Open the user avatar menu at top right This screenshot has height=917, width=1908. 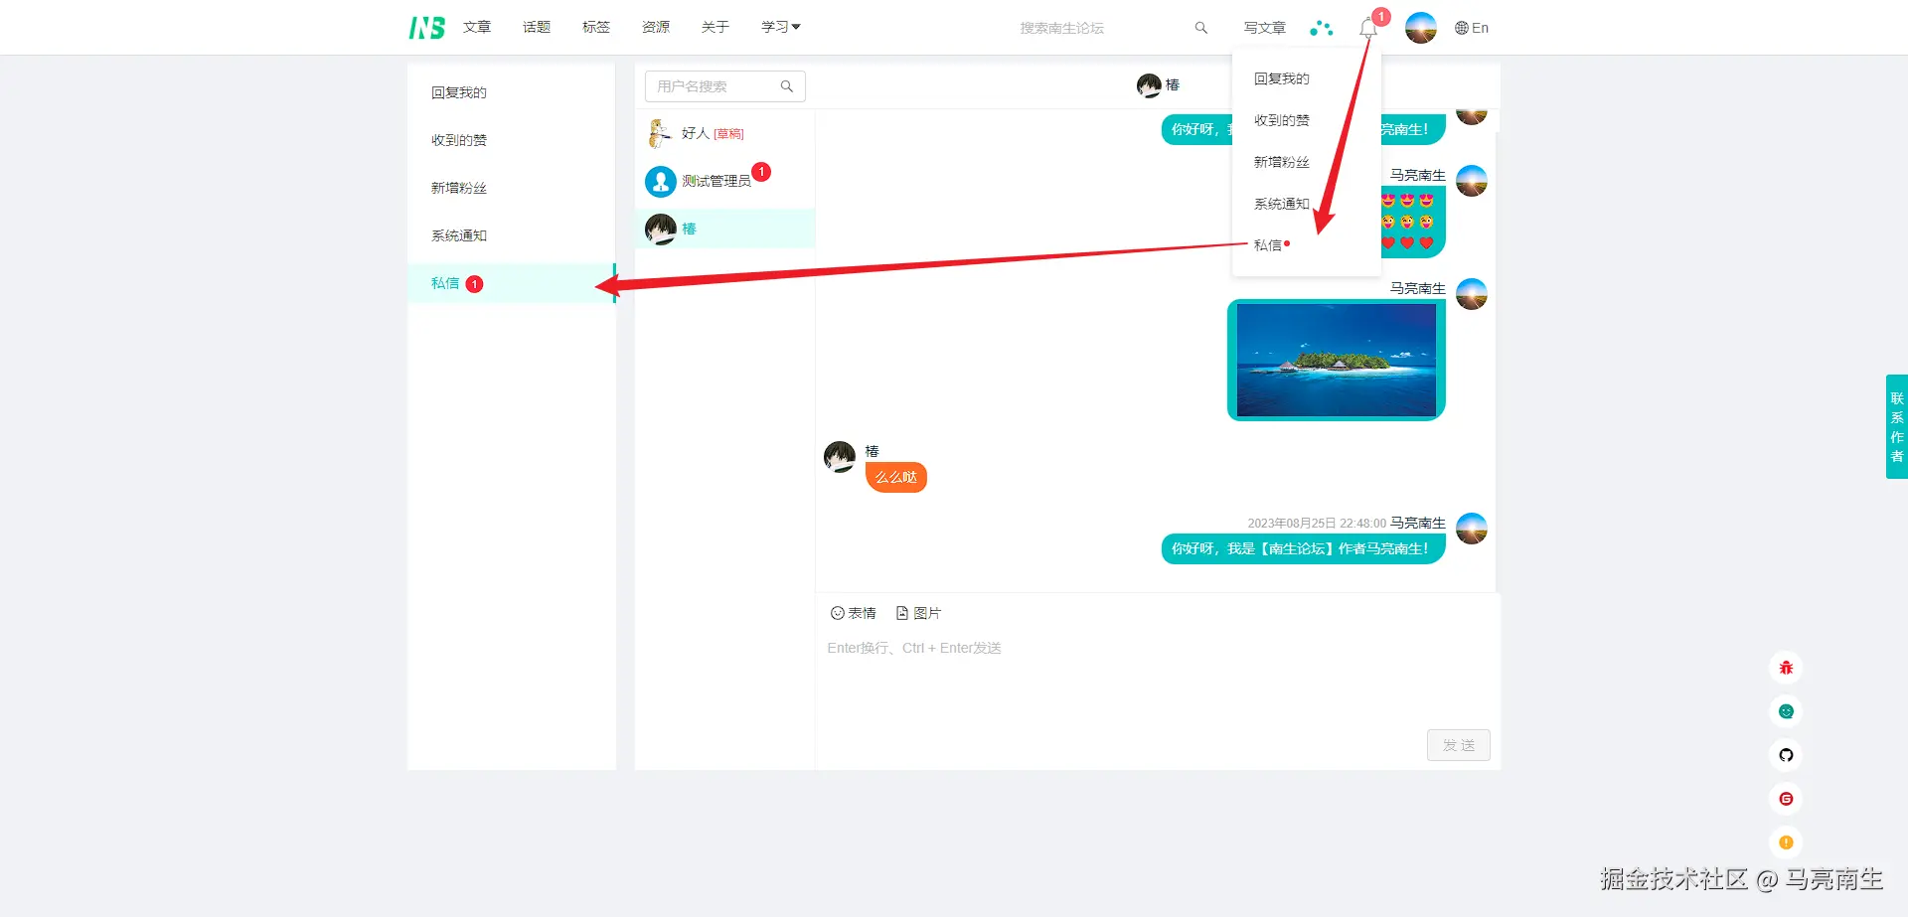(x=1420, y=27)
